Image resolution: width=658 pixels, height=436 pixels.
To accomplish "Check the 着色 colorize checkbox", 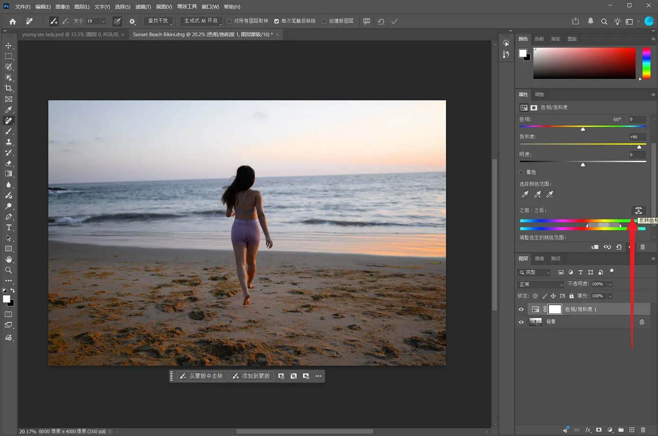I will [522, 172].
